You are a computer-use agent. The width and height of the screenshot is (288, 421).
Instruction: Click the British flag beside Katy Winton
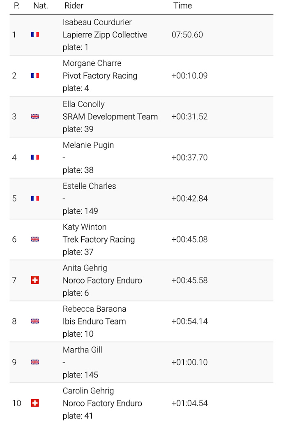[x=35, y=239]
